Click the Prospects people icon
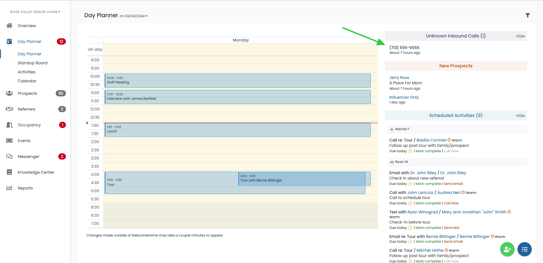 [9, 93]
